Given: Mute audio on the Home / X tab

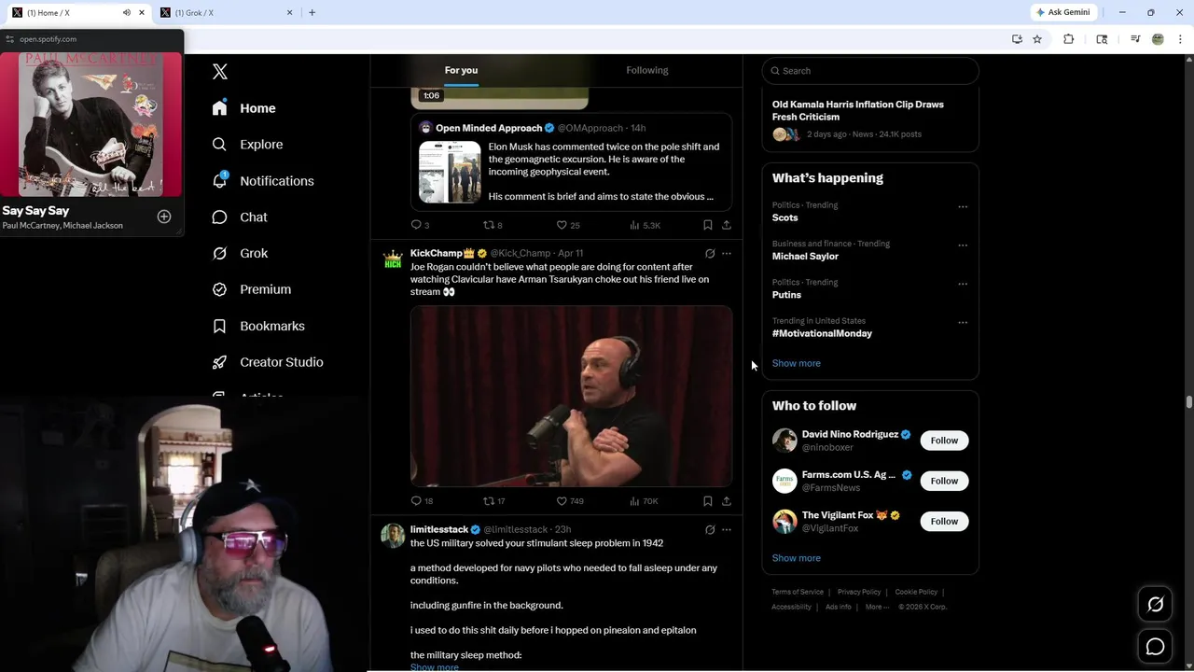Looking at the screenshot, I should (x=127, y=12).
